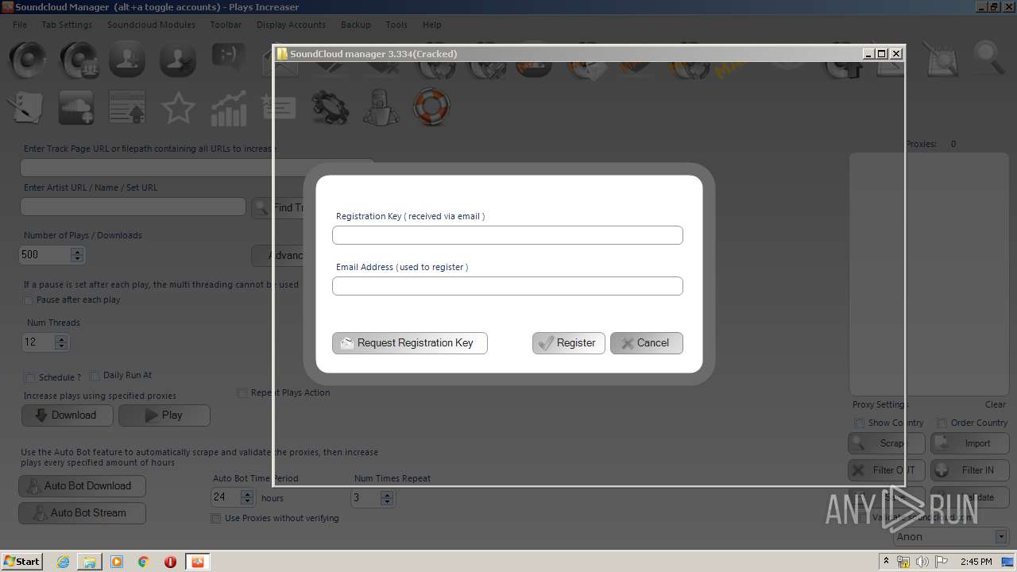Enable Repeat Plays Action checkbox
This screenshot has width=1017, height=572.
(x=242, y=392)
